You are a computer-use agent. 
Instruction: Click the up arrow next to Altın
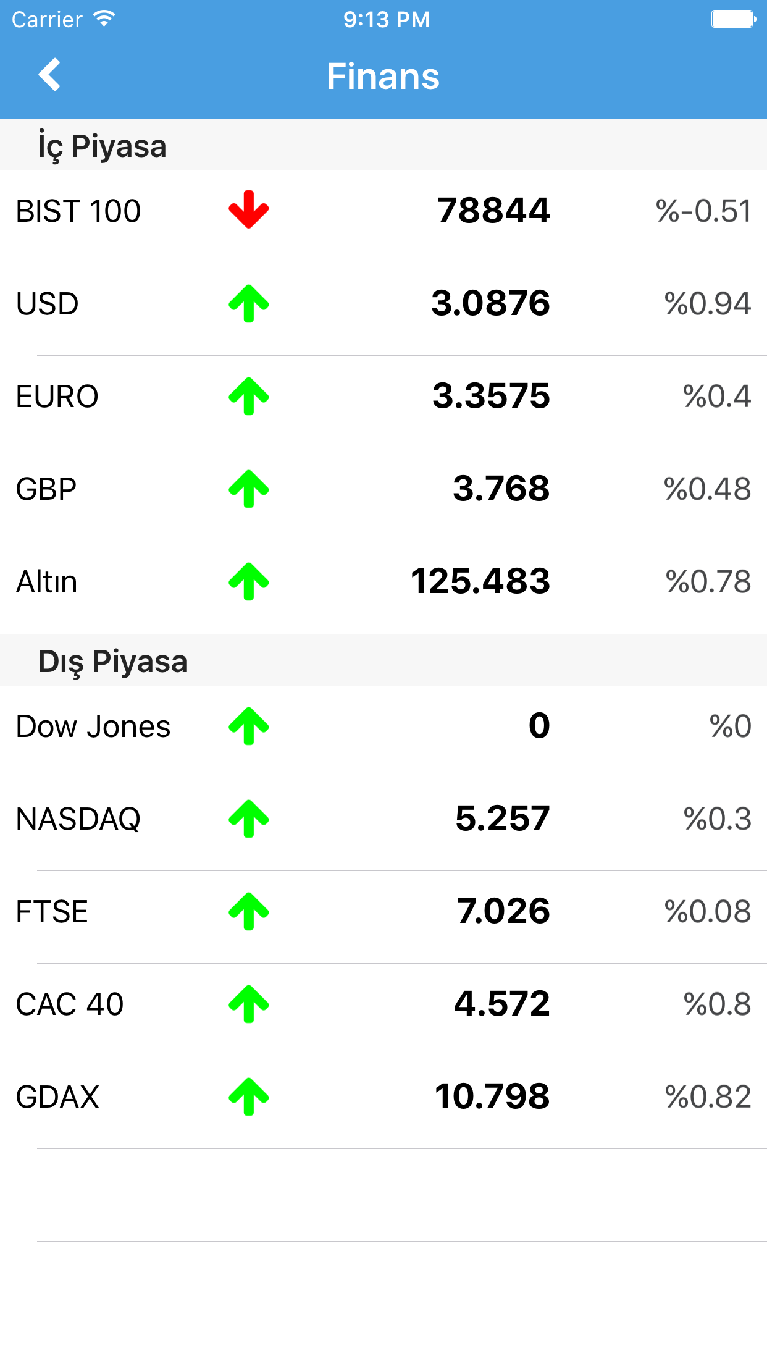(x=249, y=581)
